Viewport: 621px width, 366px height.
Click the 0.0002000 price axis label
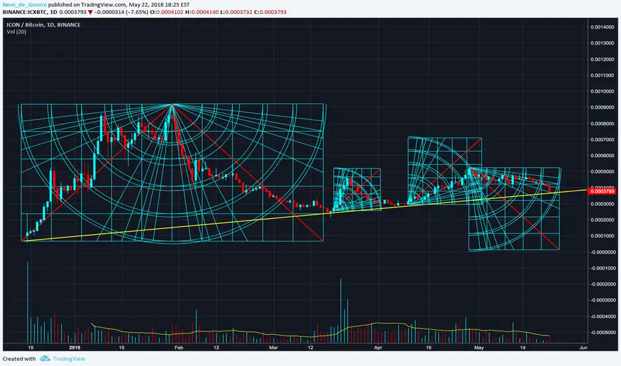(602, 220)
